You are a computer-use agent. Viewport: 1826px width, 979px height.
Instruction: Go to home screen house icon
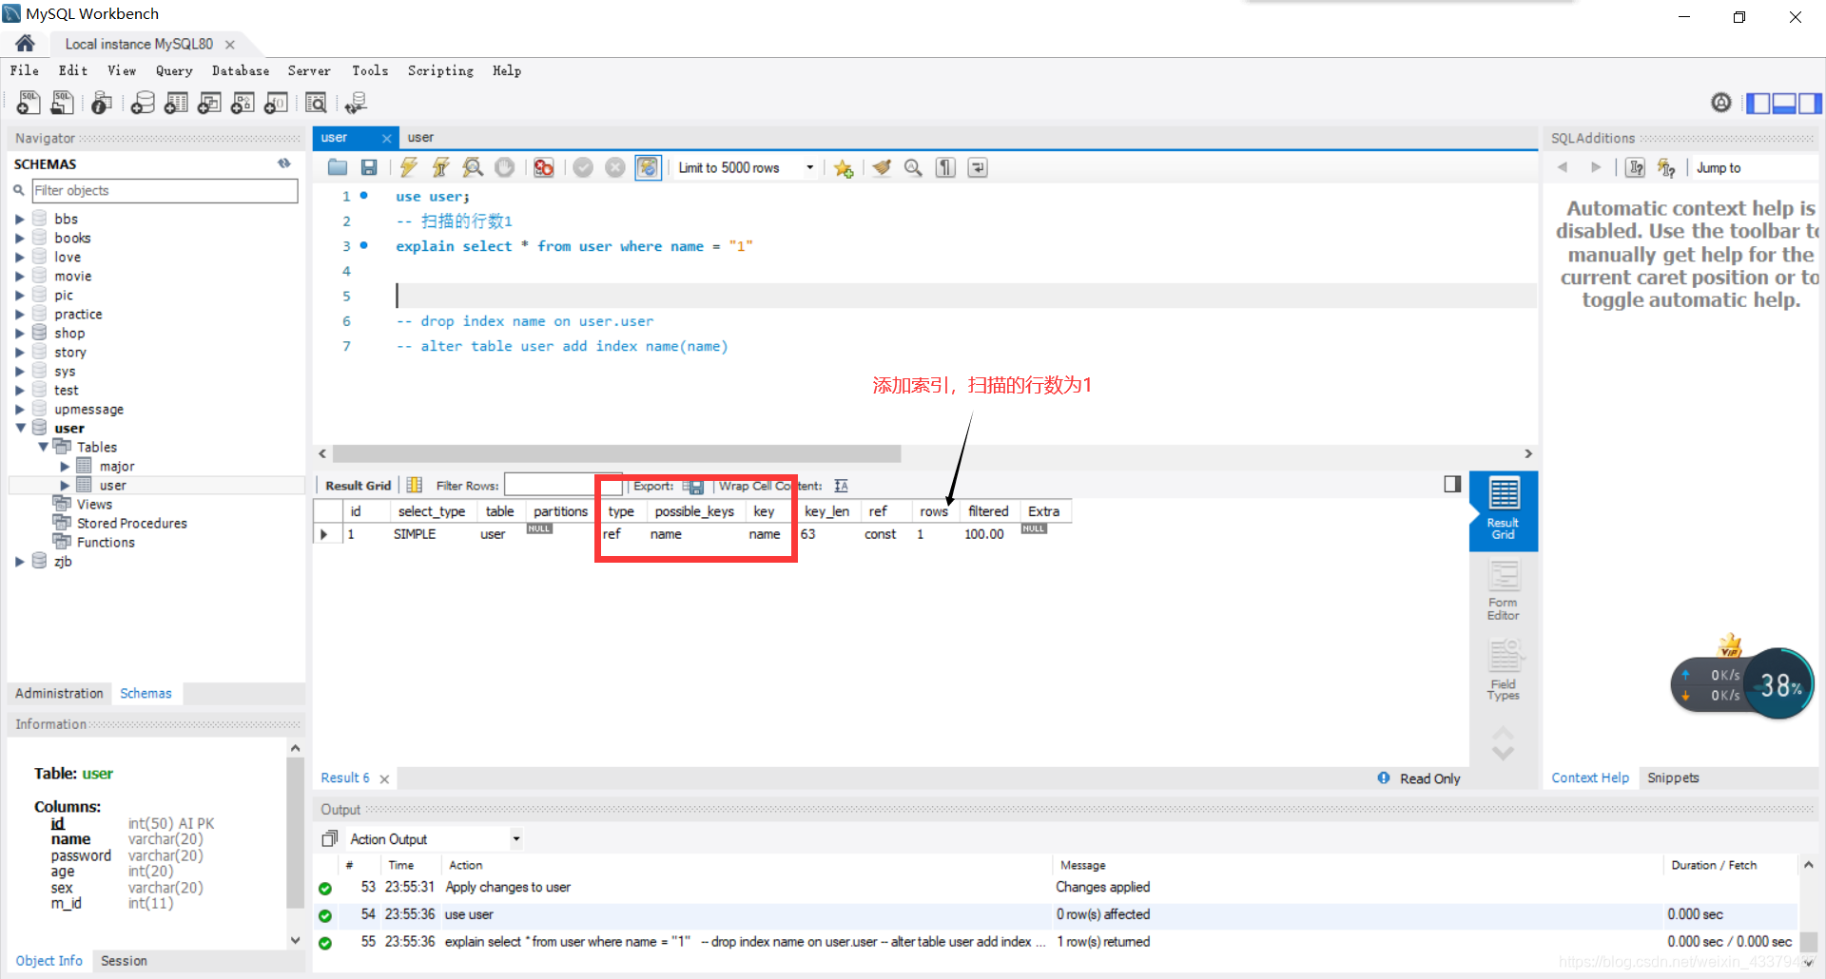coord(26,44)
